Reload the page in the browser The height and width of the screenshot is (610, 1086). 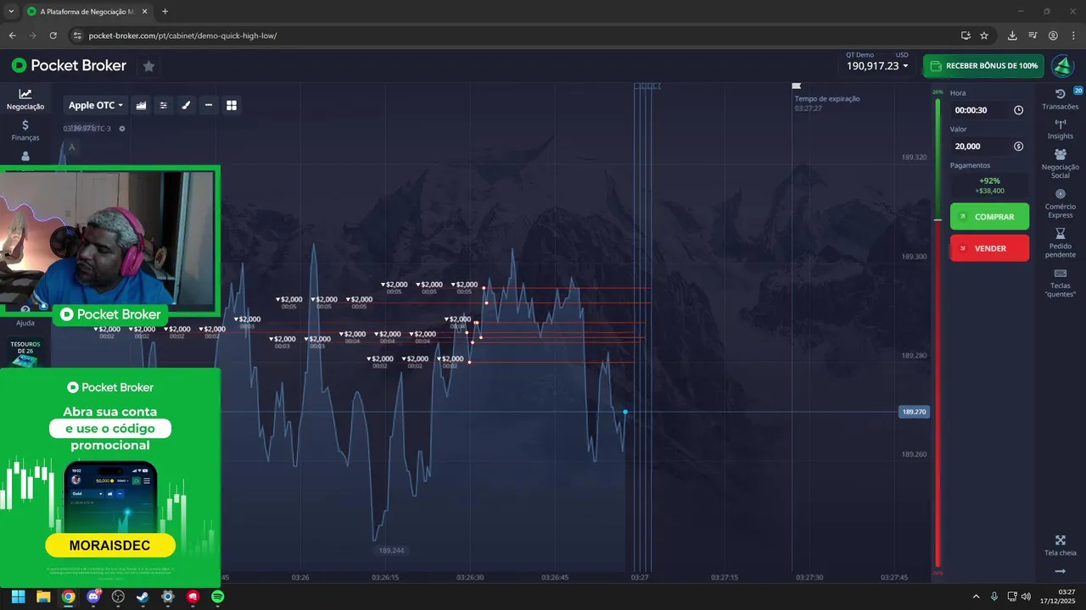pos(53,36)
